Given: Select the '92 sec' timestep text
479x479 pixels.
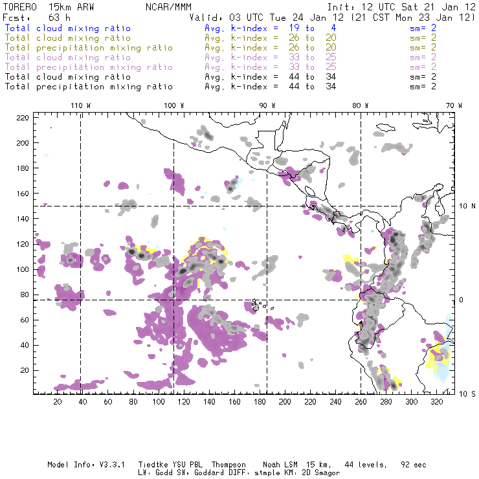Looking at the screenshot, I should (414, 465).
